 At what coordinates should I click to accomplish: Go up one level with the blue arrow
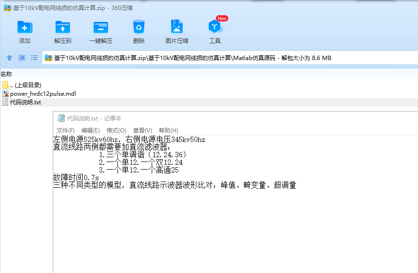tap(10, 58)
